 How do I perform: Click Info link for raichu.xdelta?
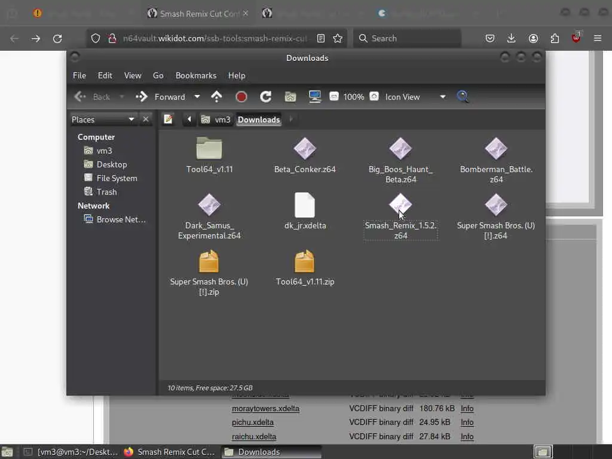tap(467, 436)
